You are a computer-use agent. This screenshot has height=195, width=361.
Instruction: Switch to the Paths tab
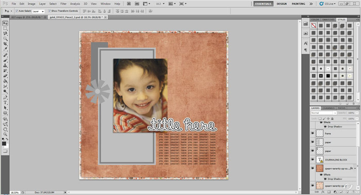341,108
